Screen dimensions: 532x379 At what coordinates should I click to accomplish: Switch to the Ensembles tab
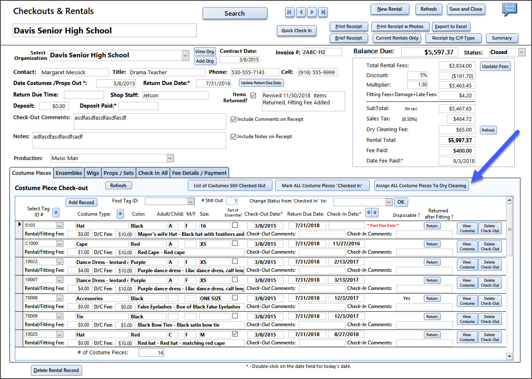pyautogui.click(x=69, y=173)
